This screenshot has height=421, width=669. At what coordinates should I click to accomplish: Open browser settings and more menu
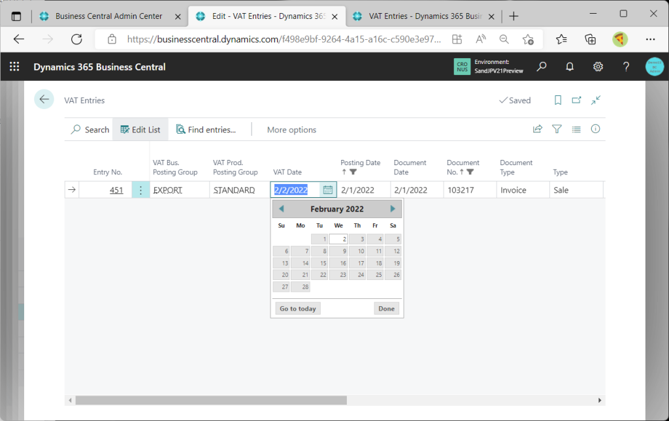[650, 39]
